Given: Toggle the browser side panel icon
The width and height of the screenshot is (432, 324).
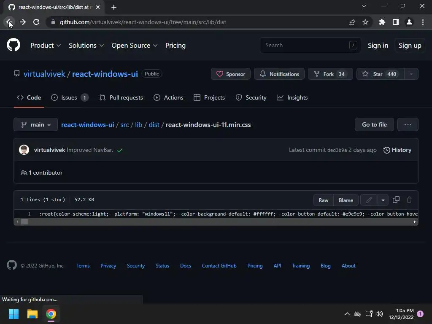Looking at the screenshot, I should [396, 22].
